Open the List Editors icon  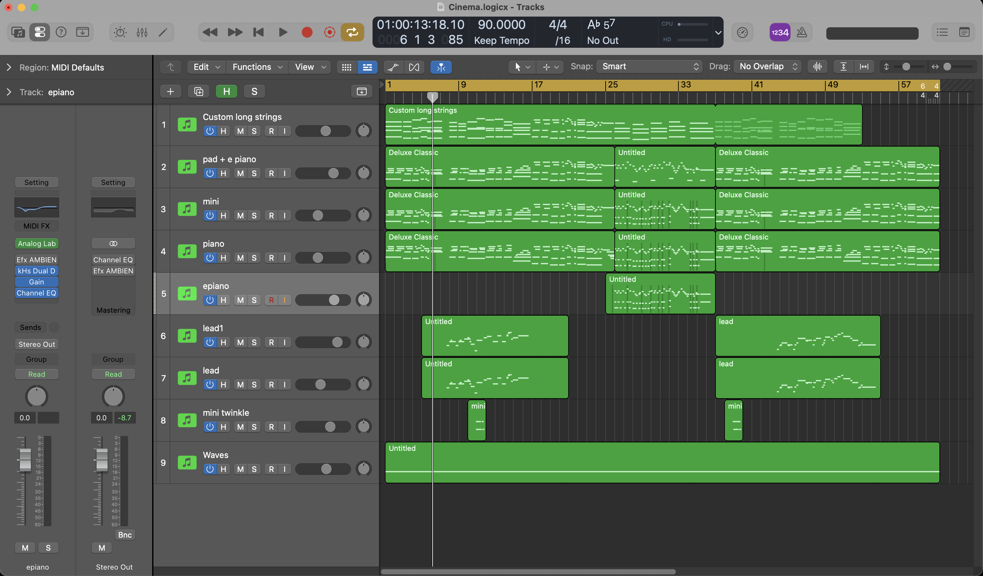coord(942,33)
